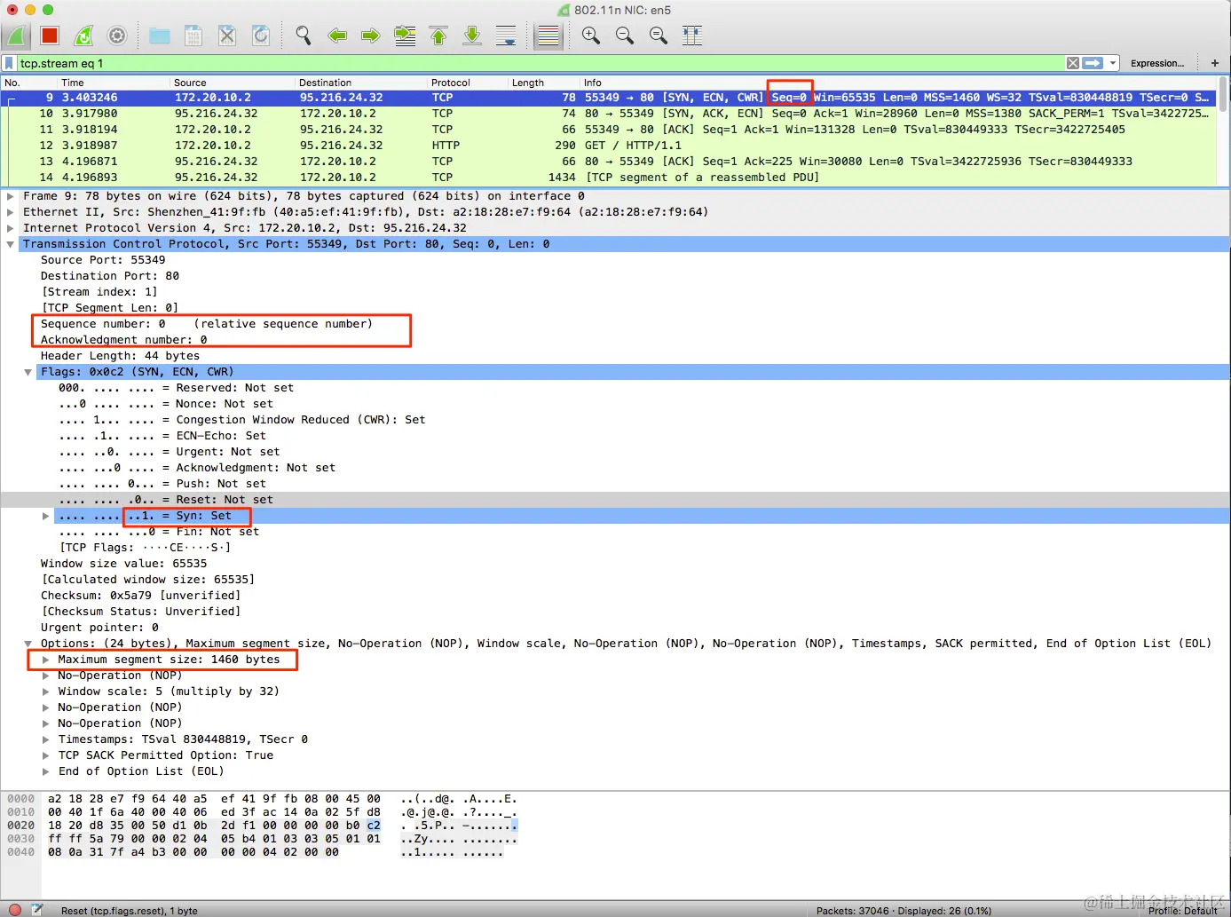Sort packets by the Info column header

click(x=898, y=83)
